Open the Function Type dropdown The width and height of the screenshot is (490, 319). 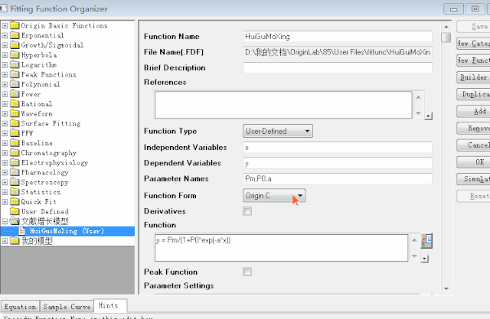(277, 131)
